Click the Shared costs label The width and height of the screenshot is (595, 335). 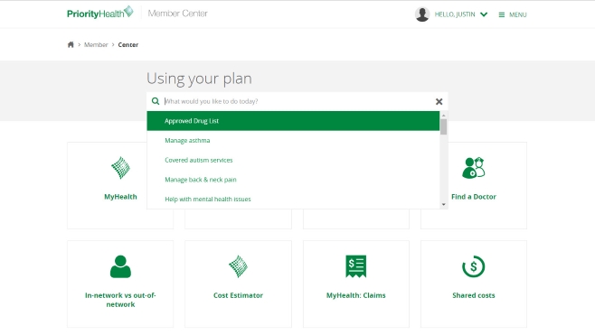click(474, 295)
